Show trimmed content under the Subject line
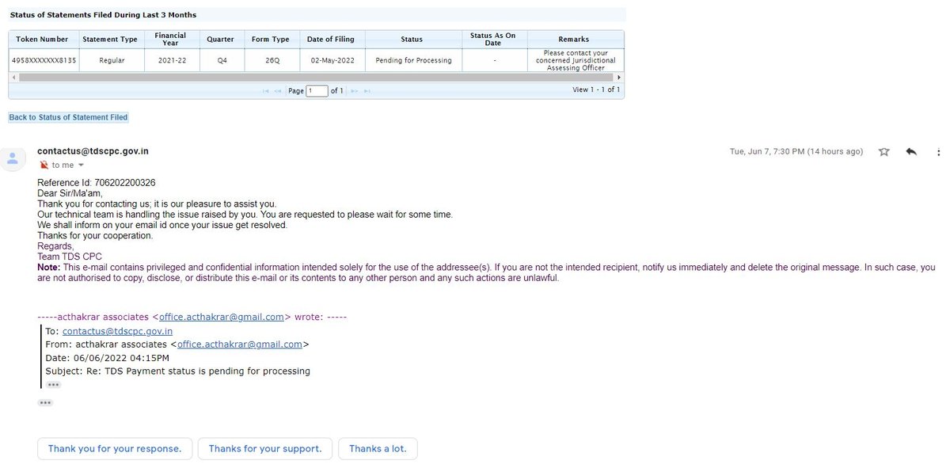This screenshot has width=950, height=468. pyautogui.click(x=53, y=384)
